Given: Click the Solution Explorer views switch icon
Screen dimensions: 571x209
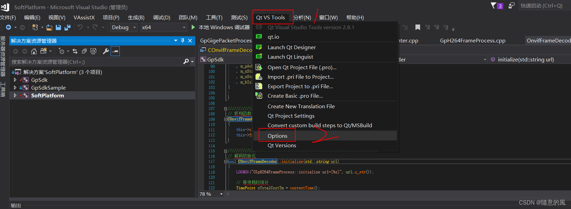Looking at the screenshot, I should (x=43, y=51).
